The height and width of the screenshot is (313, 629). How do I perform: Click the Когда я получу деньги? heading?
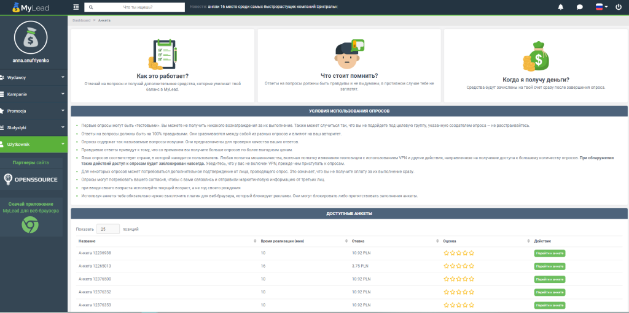[x=536, y=80]
